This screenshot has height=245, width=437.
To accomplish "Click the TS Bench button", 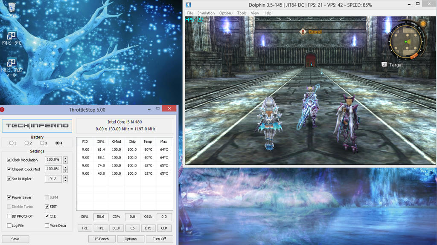I will [102, 239].
